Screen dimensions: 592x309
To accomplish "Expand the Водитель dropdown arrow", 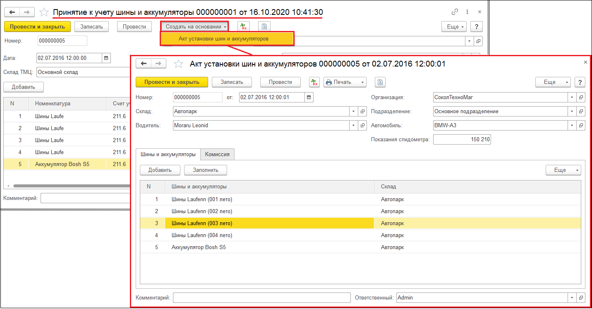I will click(354, 125).
